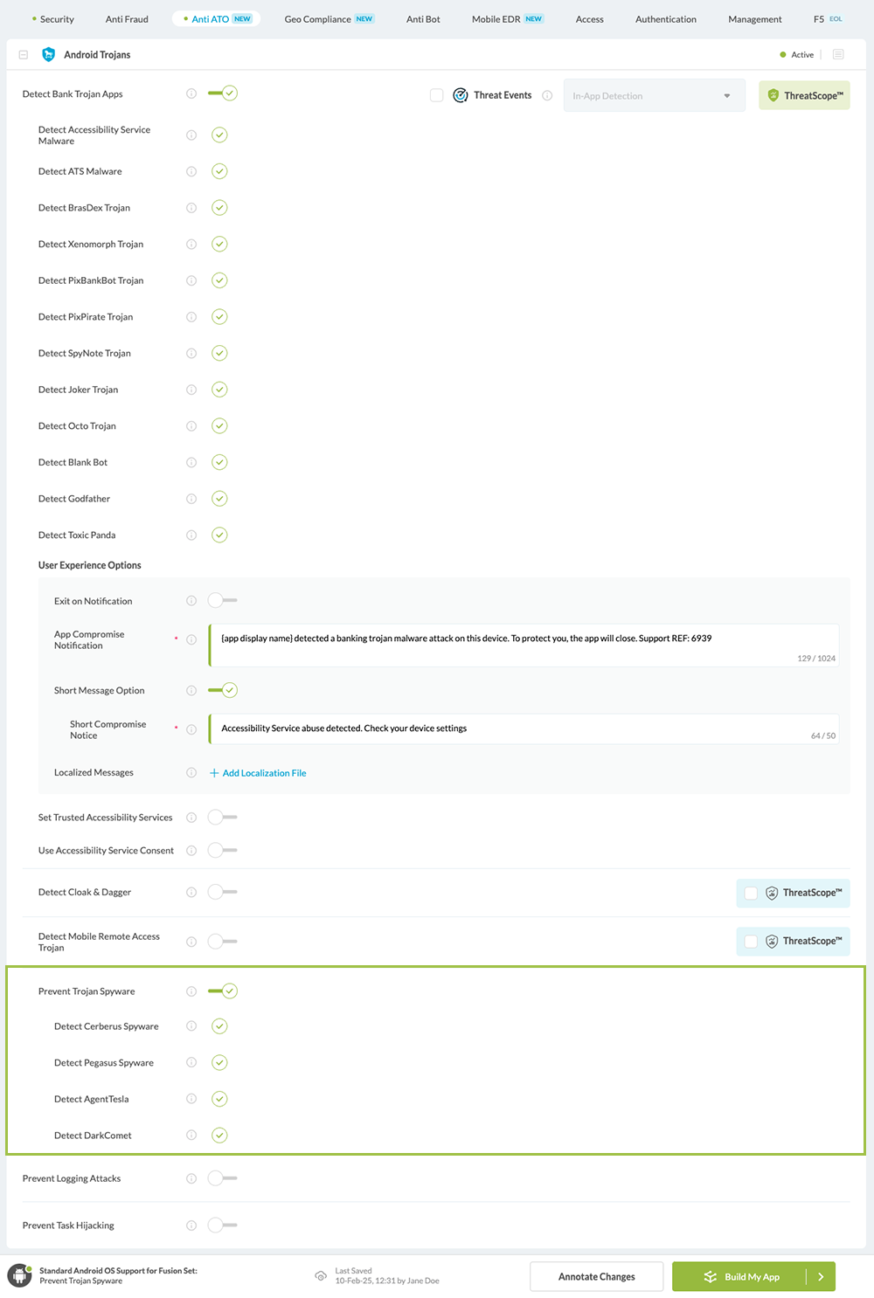874x1298 pixels.
Task: Click the last saved history icon
Action: point(321,1276)
